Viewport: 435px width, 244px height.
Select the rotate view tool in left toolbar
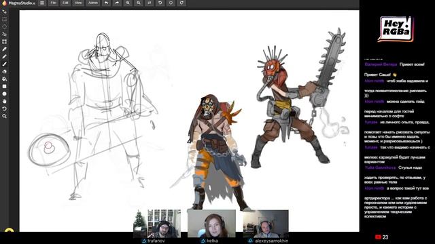click(4, 109)
